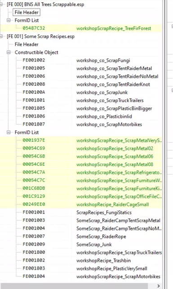
Task: Click right arrow of horizontal scrollbar
Action: point(158,286)
